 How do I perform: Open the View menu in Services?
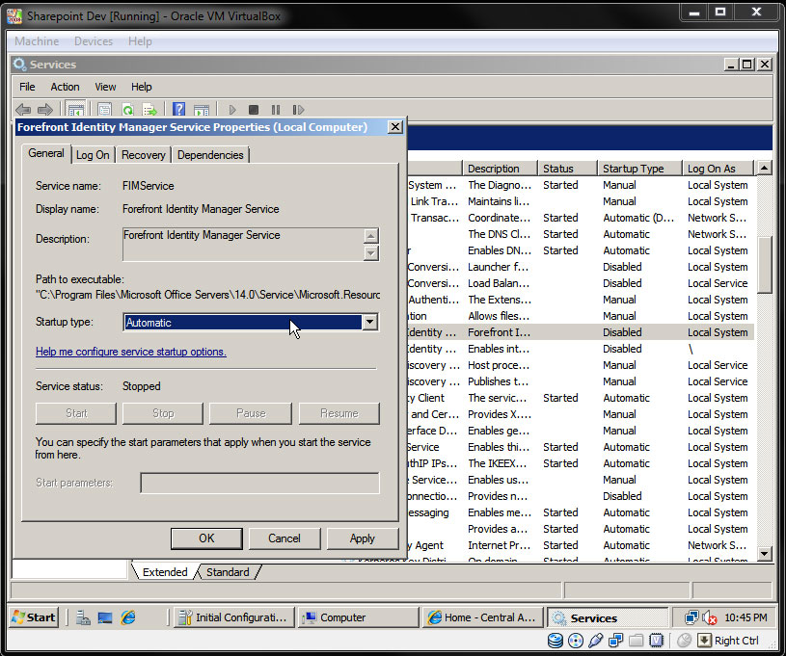(105, 87)
